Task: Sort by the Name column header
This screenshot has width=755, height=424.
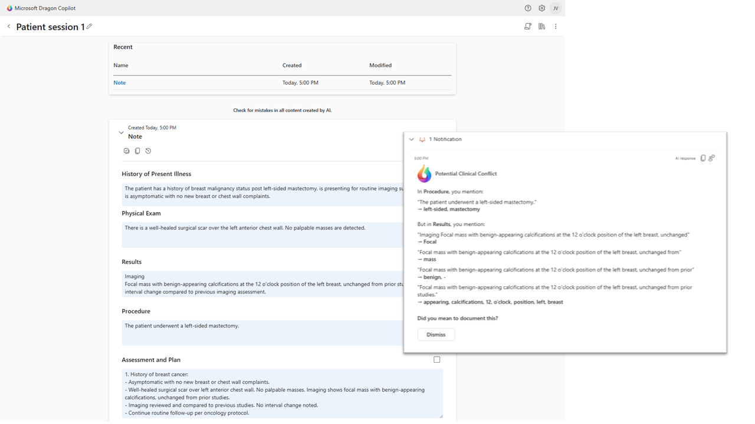Action: (x=121, y=65)
